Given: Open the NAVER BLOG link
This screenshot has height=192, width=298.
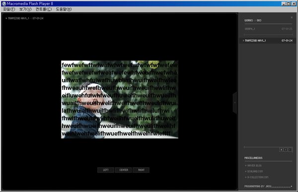Looking at the screenshot, I should [x=253, y=166].
